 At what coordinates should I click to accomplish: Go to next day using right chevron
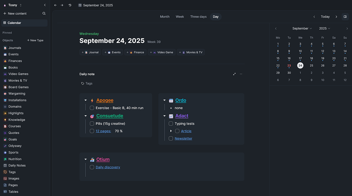pyautogui.click(x=336, y=17)
